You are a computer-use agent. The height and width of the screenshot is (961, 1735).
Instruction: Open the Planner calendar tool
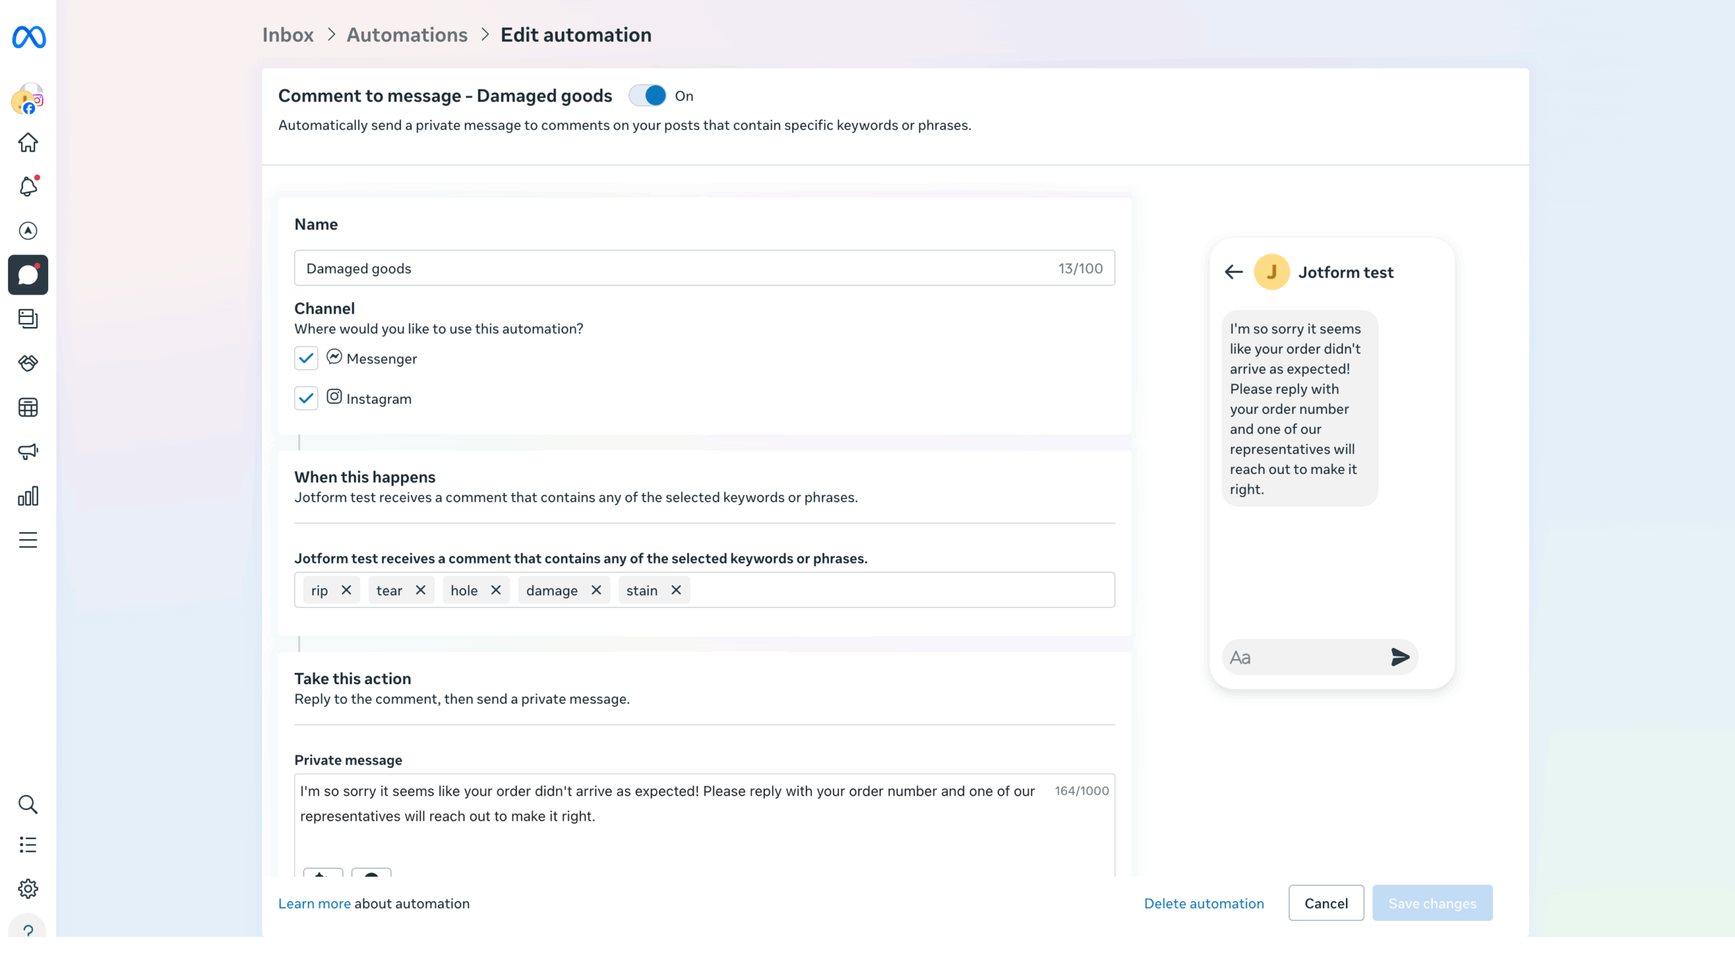point(28,406)
